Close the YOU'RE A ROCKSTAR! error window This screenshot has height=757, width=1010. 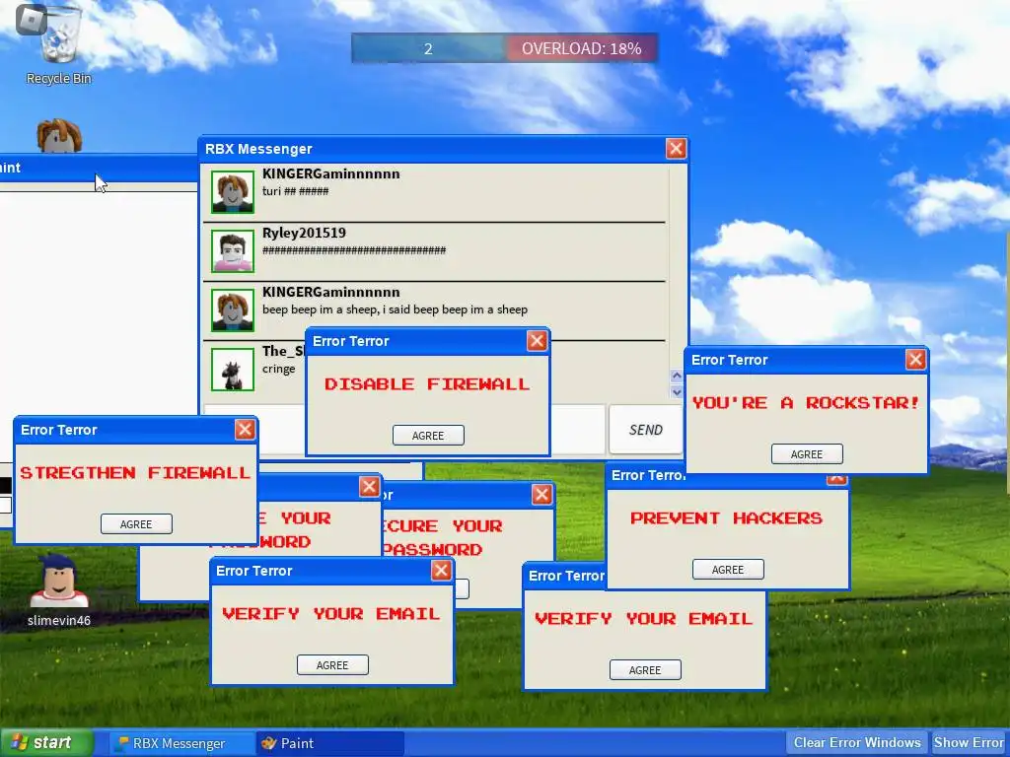(x=916, y=359)
